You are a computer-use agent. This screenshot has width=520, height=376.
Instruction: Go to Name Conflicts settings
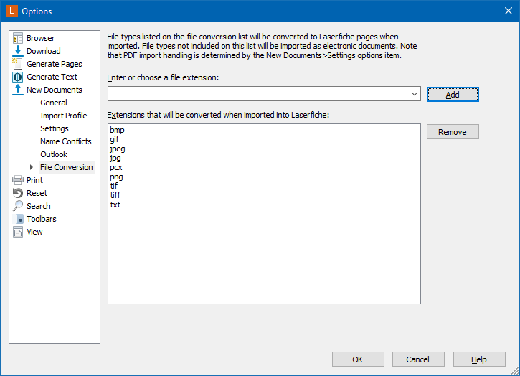(x=66, y=141)
